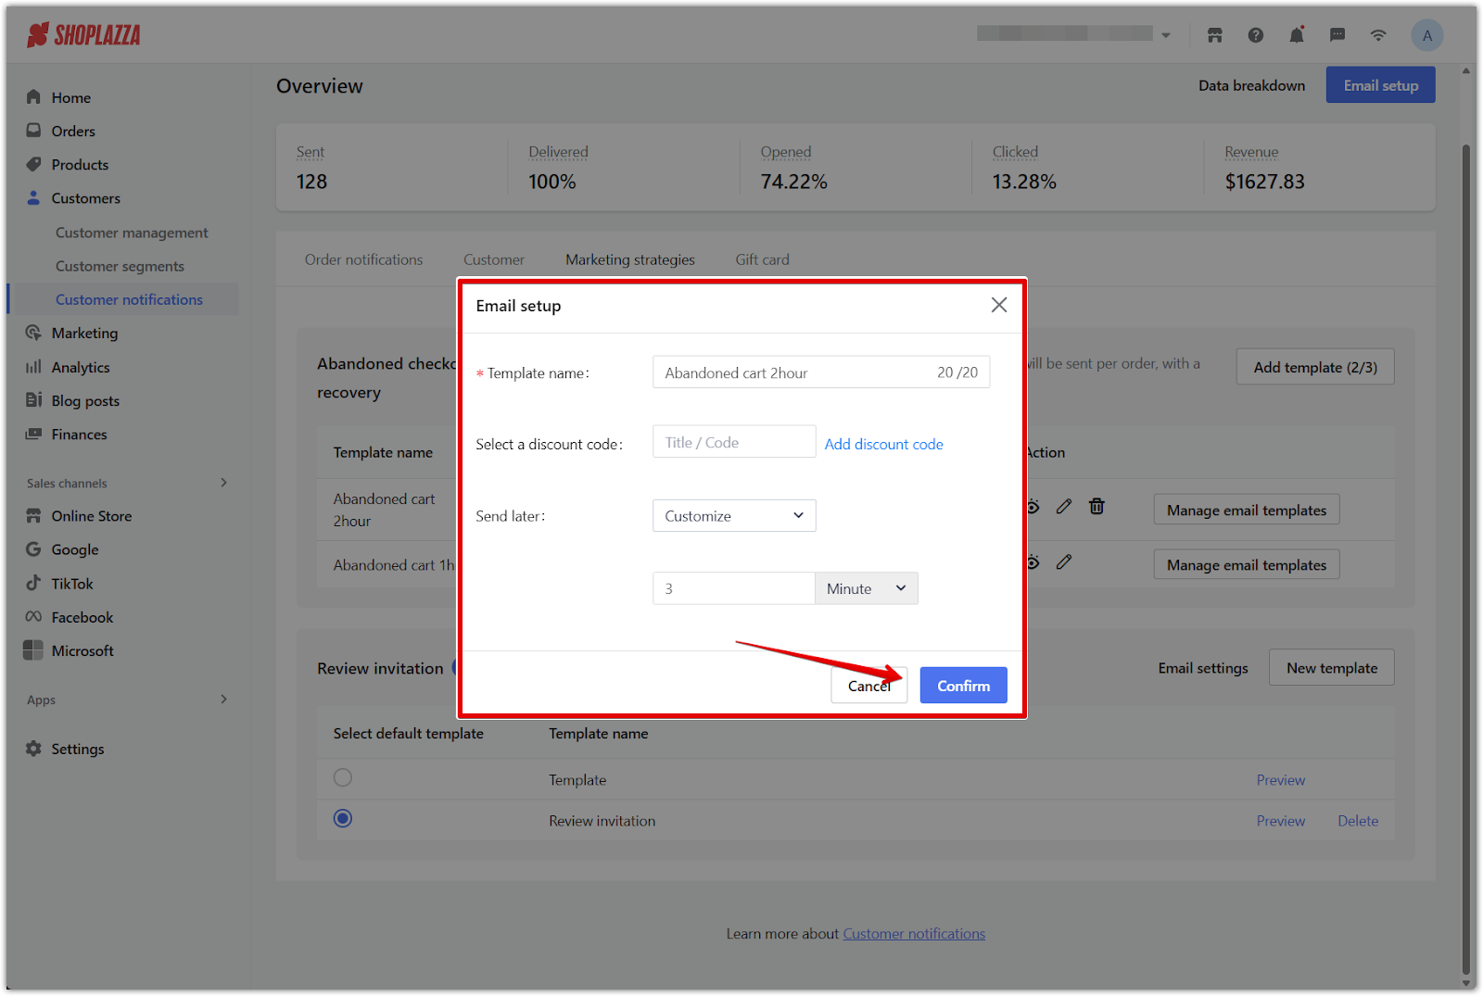
Task: Expand the Sales channels section
Action: [222, 482]
